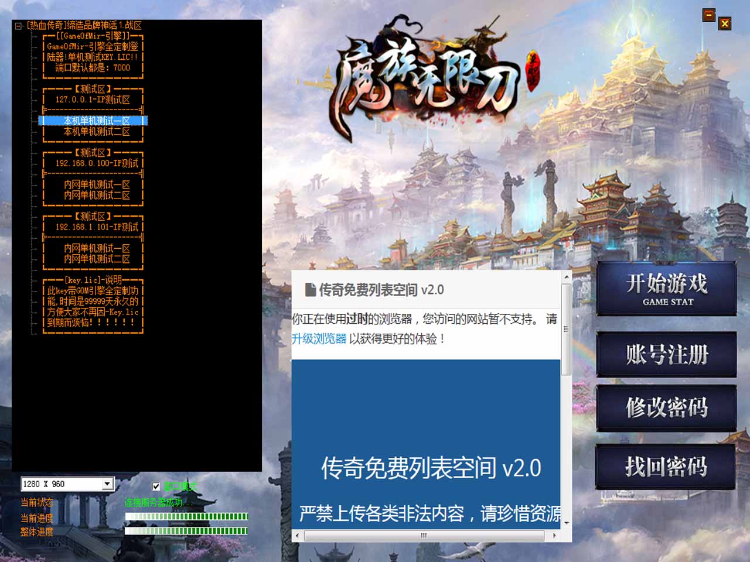
Task: Click the 192.168.1.101-IP测试 entry
Action: pos(97,227)
